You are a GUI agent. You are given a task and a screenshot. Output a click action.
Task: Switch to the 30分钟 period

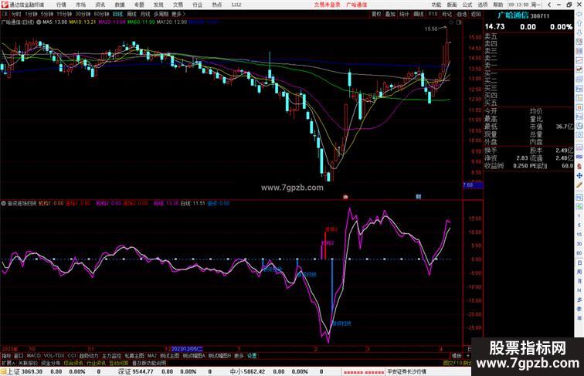83,14
